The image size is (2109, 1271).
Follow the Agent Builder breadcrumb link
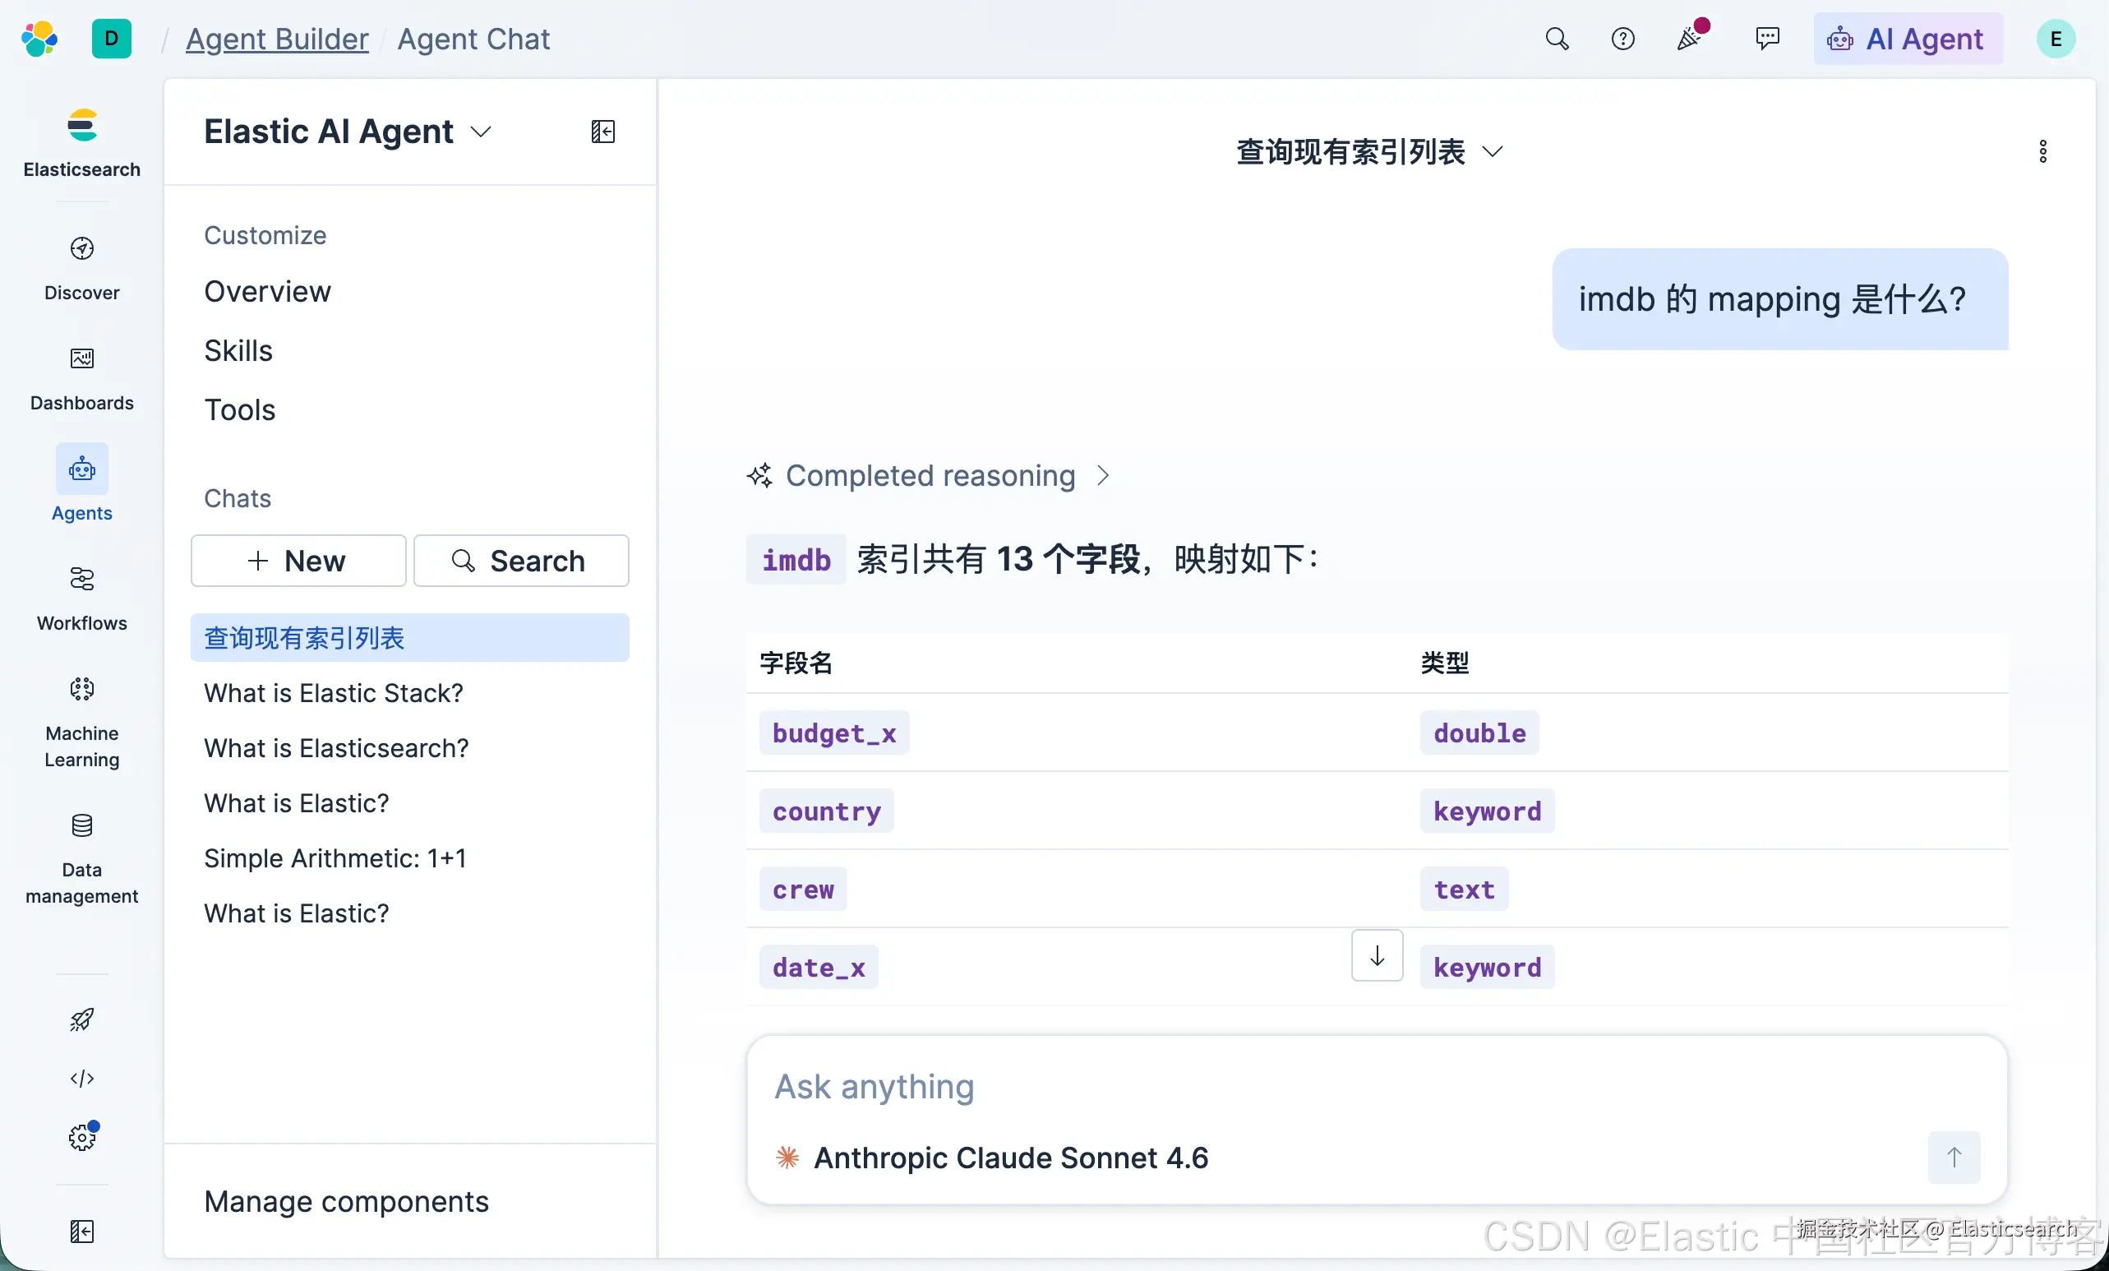click(x=277, y=39)
